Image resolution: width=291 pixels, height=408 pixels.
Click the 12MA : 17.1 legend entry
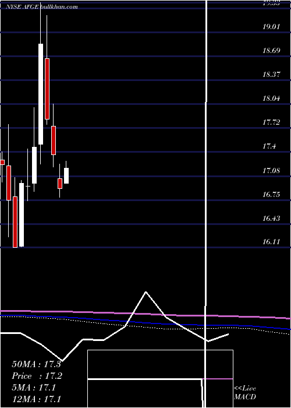[x=36, y=399]
